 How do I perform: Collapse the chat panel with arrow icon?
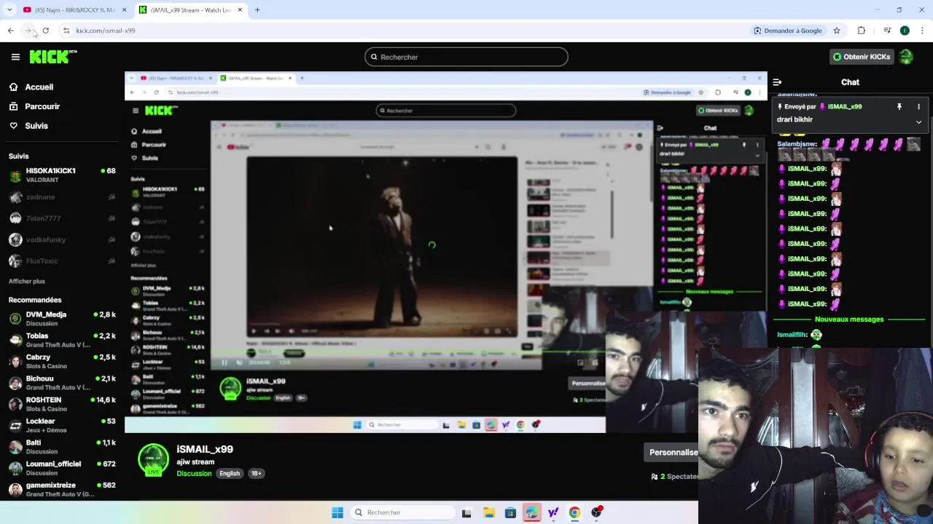(x=777, y=82)
